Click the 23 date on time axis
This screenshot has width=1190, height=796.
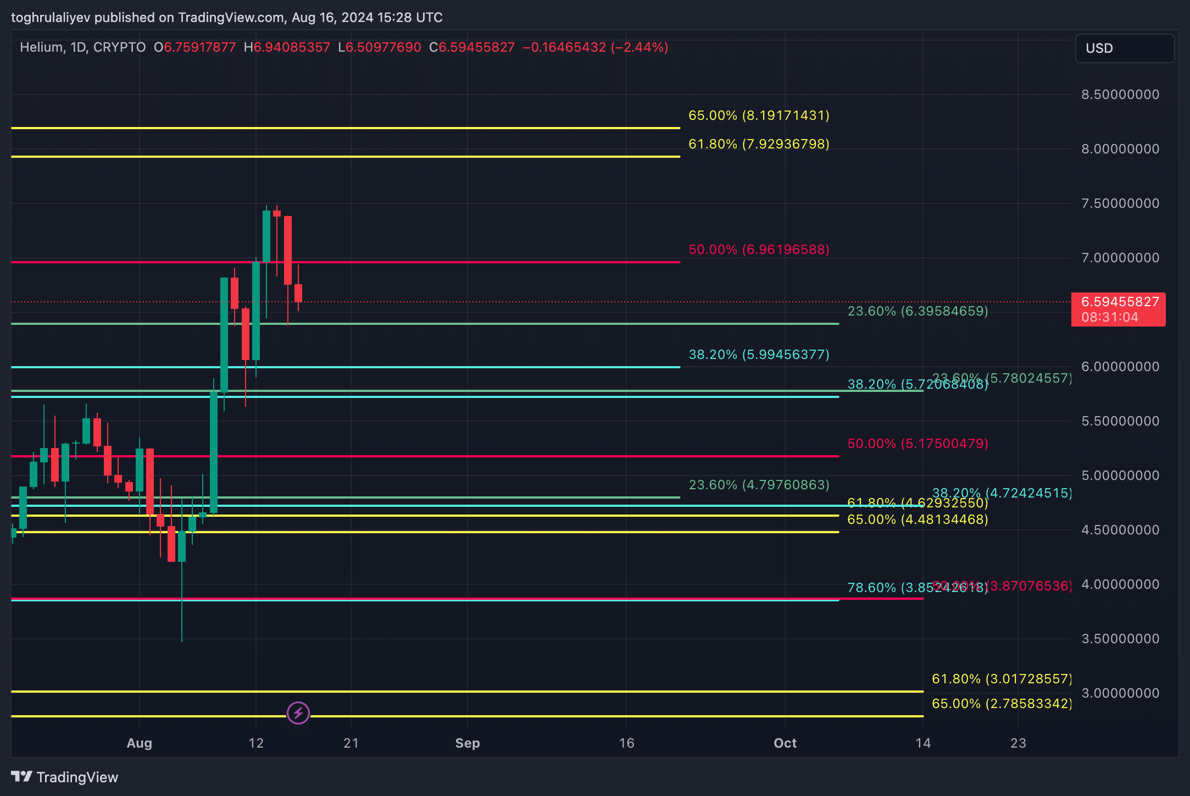[x=1018, y=743]
